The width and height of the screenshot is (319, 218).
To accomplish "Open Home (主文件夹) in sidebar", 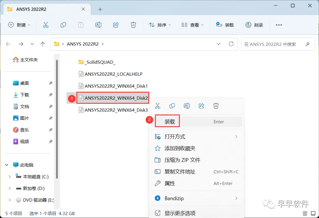I will 25,60.
